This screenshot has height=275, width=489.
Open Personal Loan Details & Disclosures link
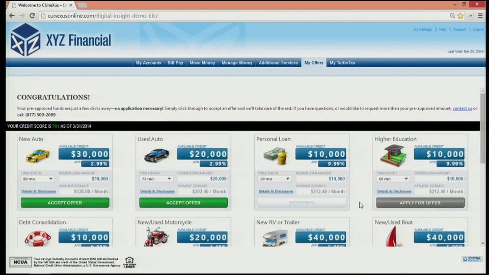[x=276, y=191]
